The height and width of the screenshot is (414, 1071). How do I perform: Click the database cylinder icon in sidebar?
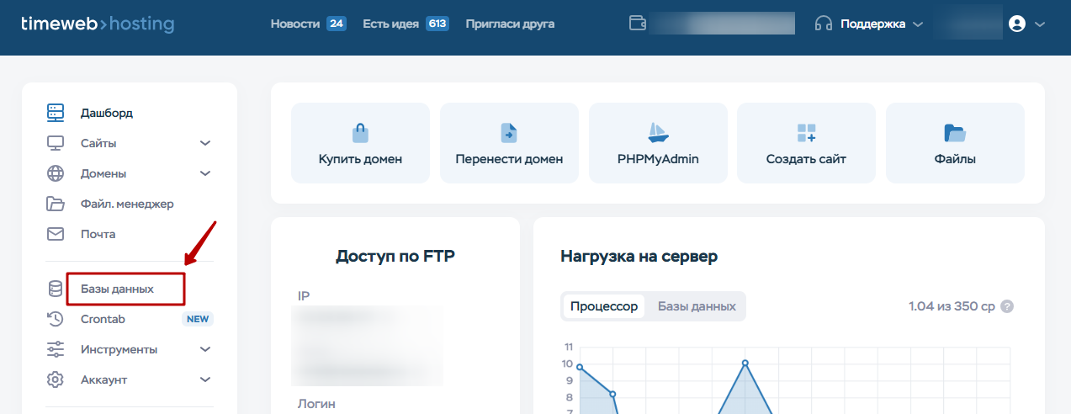point(56,289)
